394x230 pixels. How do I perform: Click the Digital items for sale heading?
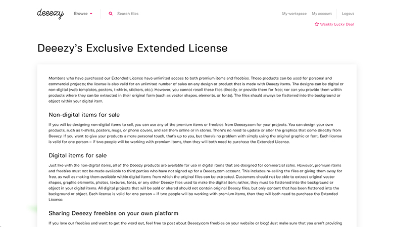pyautogui.click(x=78, y=155)
